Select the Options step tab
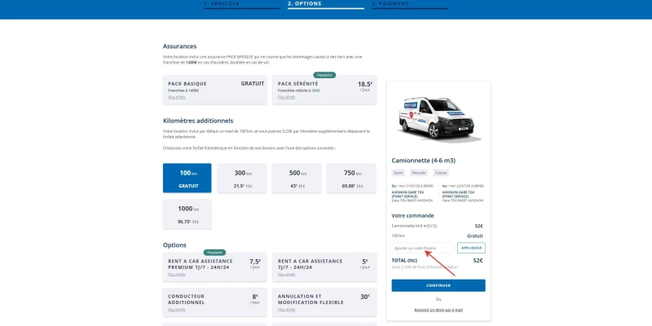This screenshot has height=326, width=652. pos(325,4)
